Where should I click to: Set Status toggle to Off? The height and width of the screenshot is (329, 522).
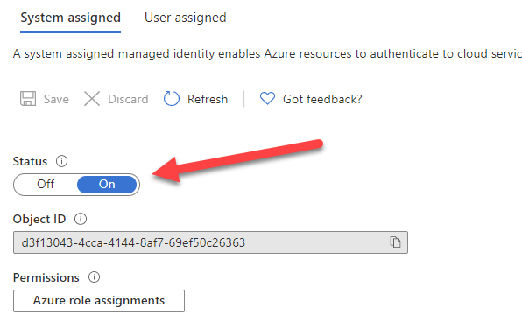(x=46, y=185)
